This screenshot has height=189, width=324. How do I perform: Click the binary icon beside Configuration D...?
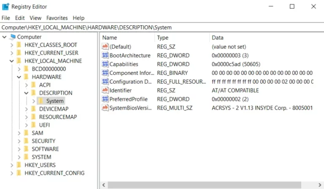[x=105, y=82]
